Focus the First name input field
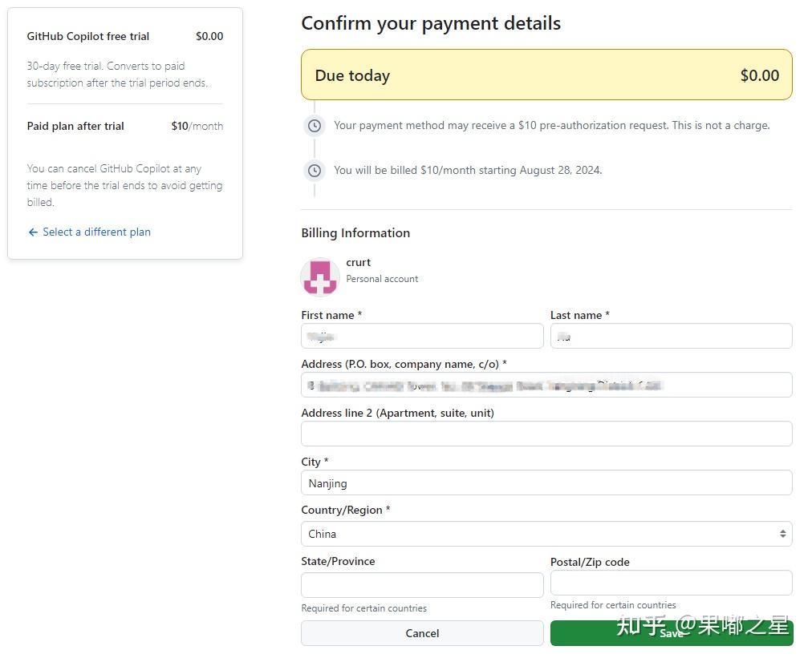Viewport: 812px width, 658px height. click(422, 337)
